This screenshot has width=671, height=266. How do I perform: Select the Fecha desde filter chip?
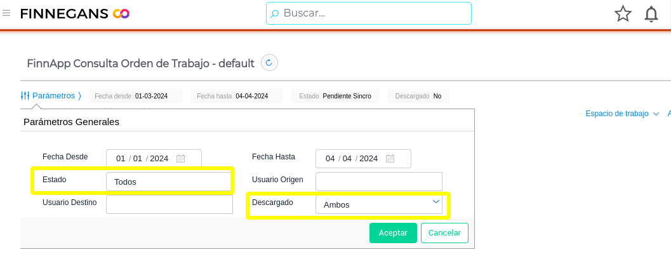click(x=135, y=96)
